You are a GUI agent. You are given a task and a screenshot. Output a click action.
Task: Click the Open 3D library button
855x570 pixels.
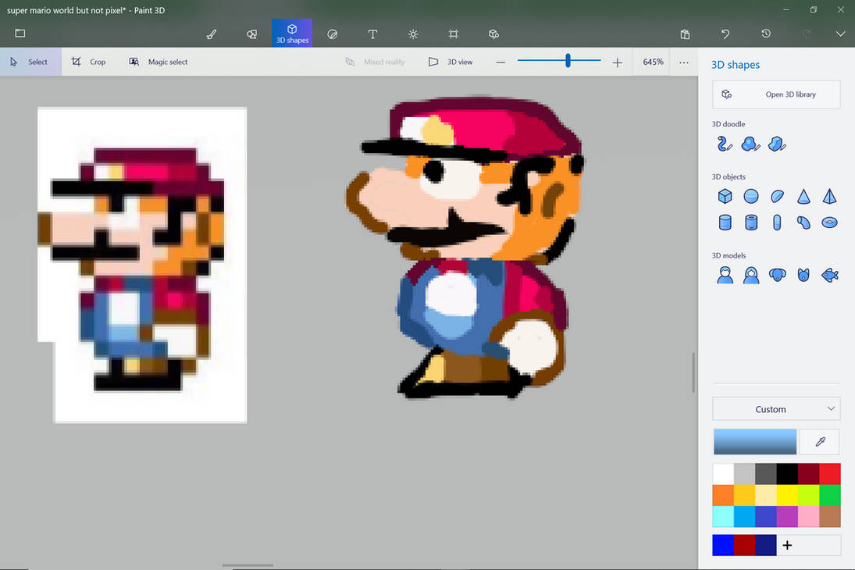pos(776,94)
